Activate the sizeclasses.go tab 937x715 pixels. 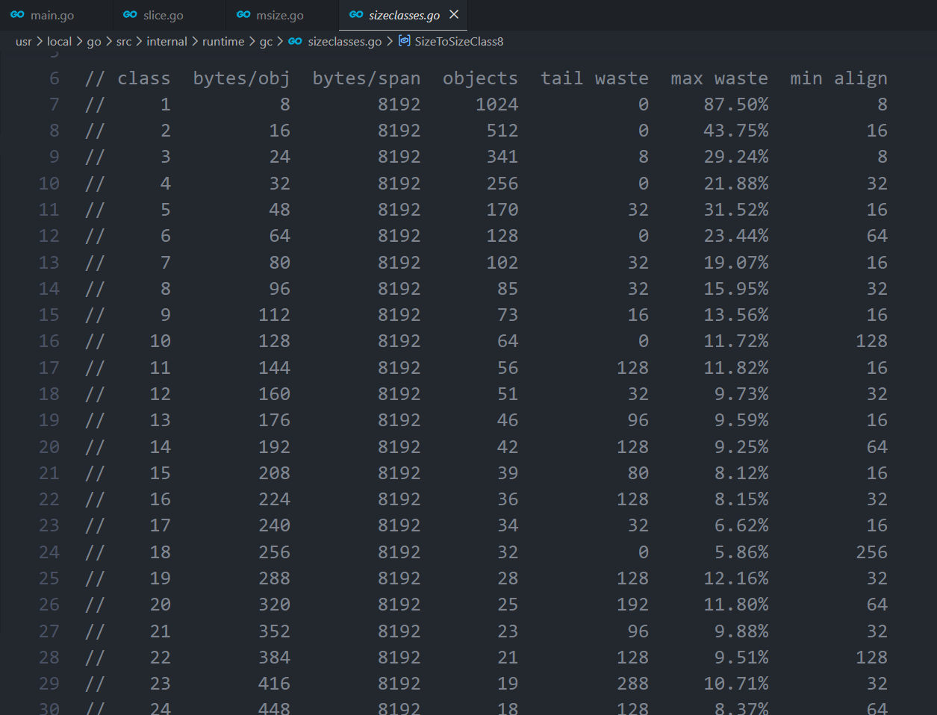click(x=404, y=15)
